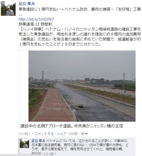The width and height of the screenshot is (142, 156).
Task: Click the 時事通信-12 時間前 source line
Action: pos(35,24)
